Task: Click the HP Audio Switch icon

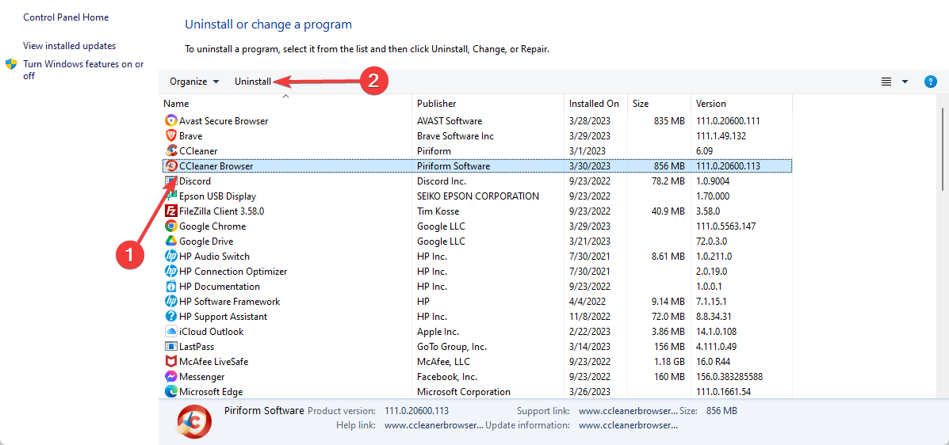Action: tap(170, 257)
